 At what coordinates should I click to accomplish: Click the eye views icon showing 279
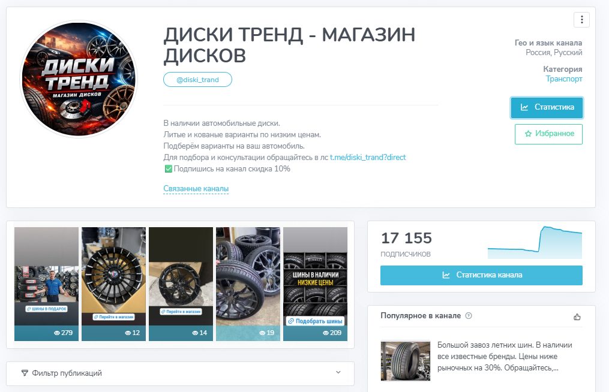click(x=57, y=333)
